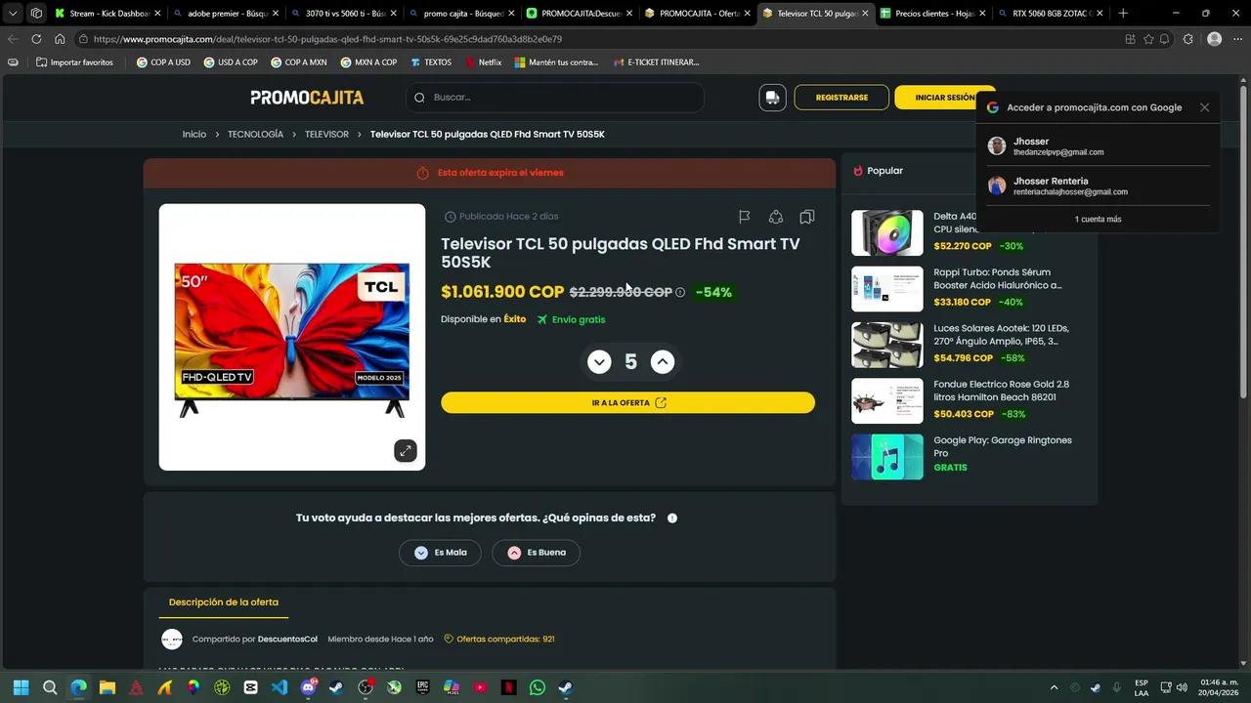Open the browser Extensions icon
The width and height of the screenshot is (1251, 703).
[1187, 39]
